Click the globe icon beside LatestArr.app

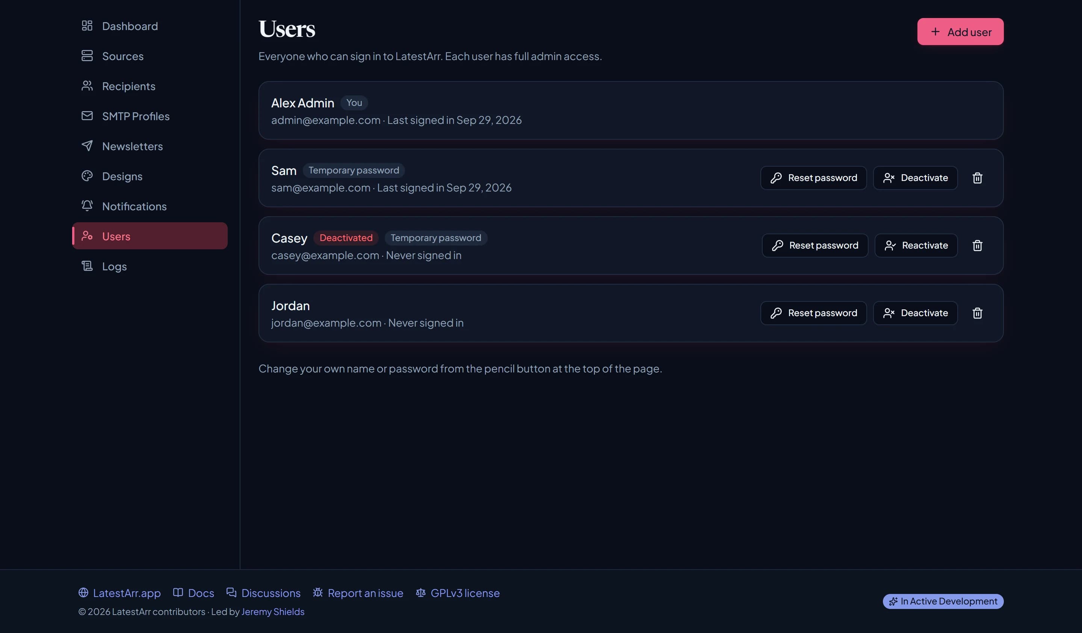coord(83,593)
